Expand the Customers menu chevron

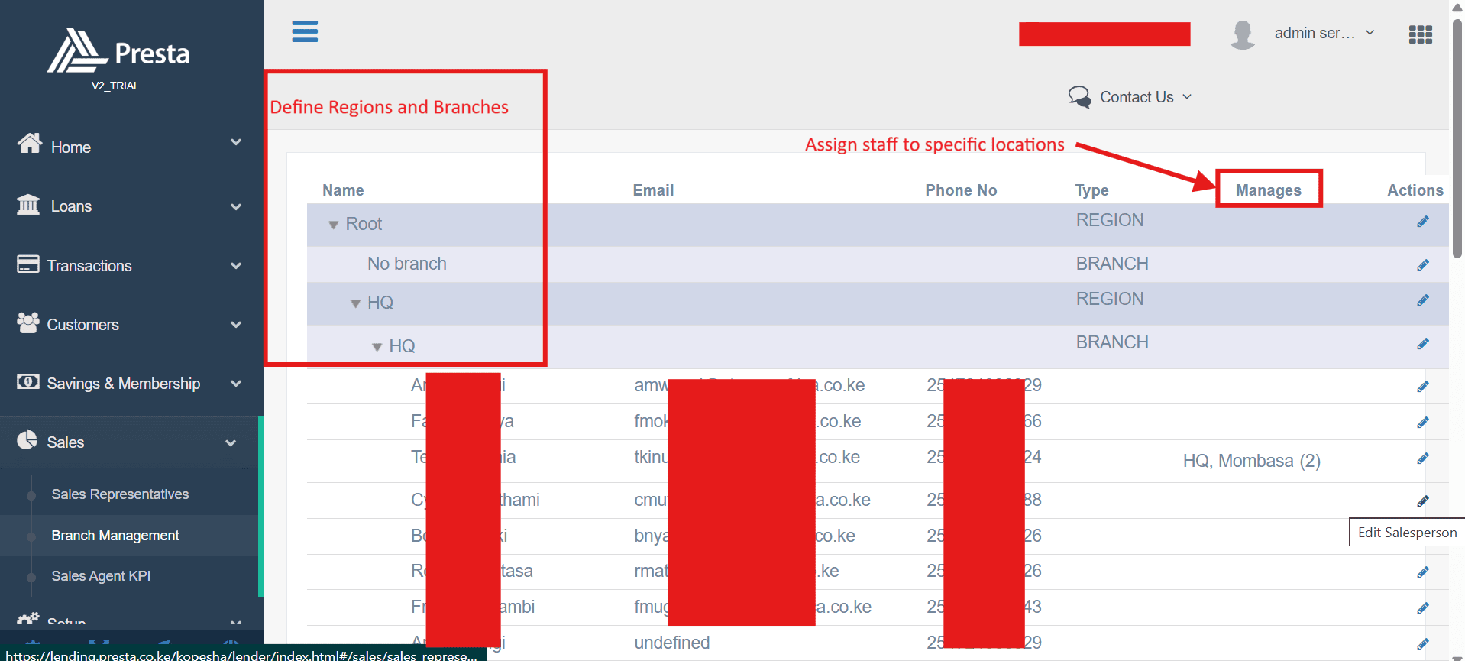pyautogui.click(x=236, y=325)
